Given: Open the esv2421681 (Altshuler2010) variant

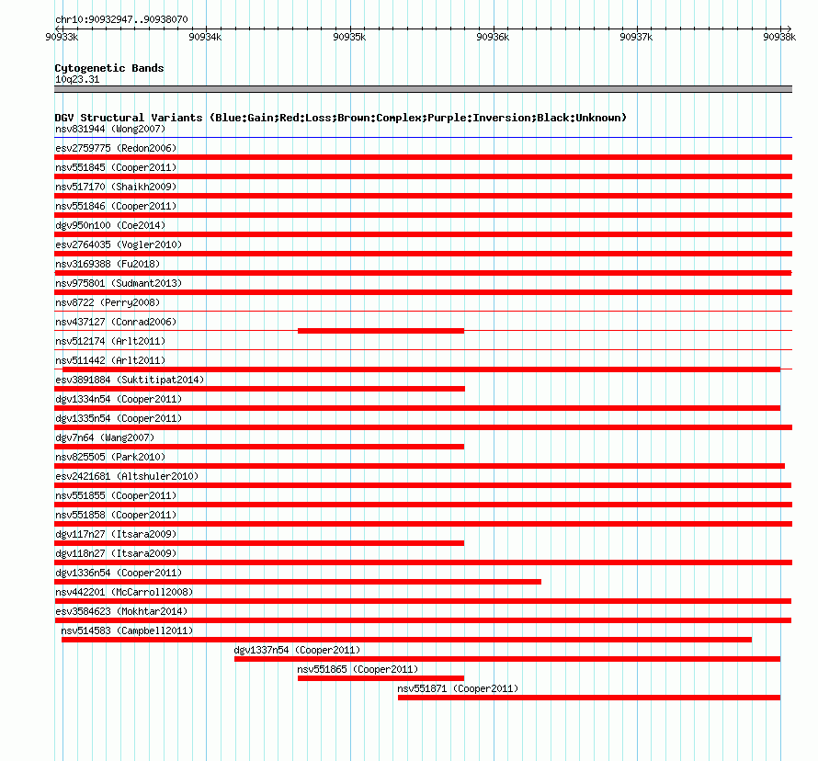Looking at the screenshot, I should (127, 476).
